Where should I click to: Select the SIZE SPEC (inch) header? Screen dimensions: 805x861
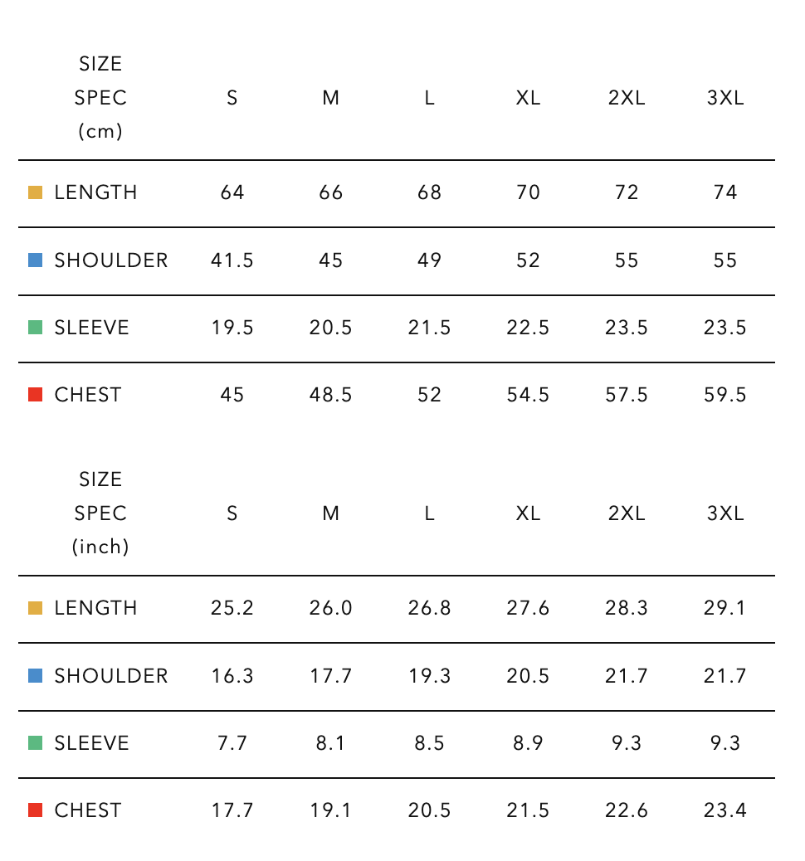coord(100,513)
